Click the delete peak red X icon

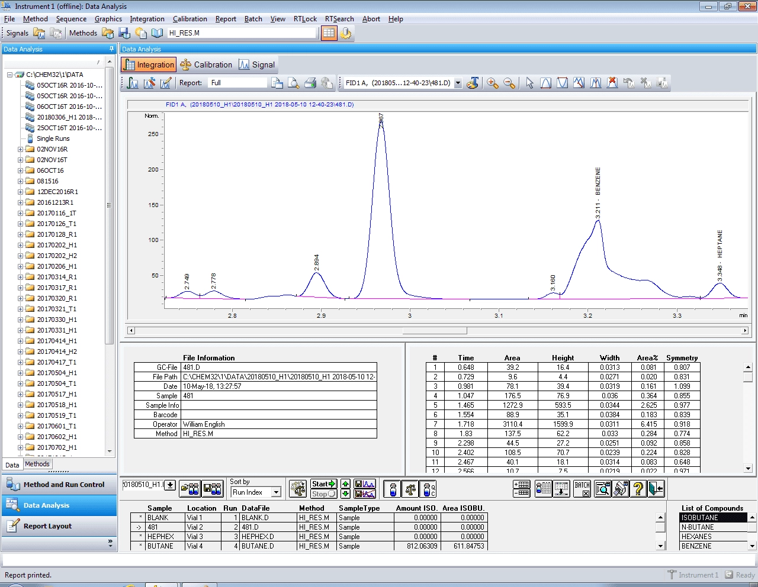[x=612, y=83]
